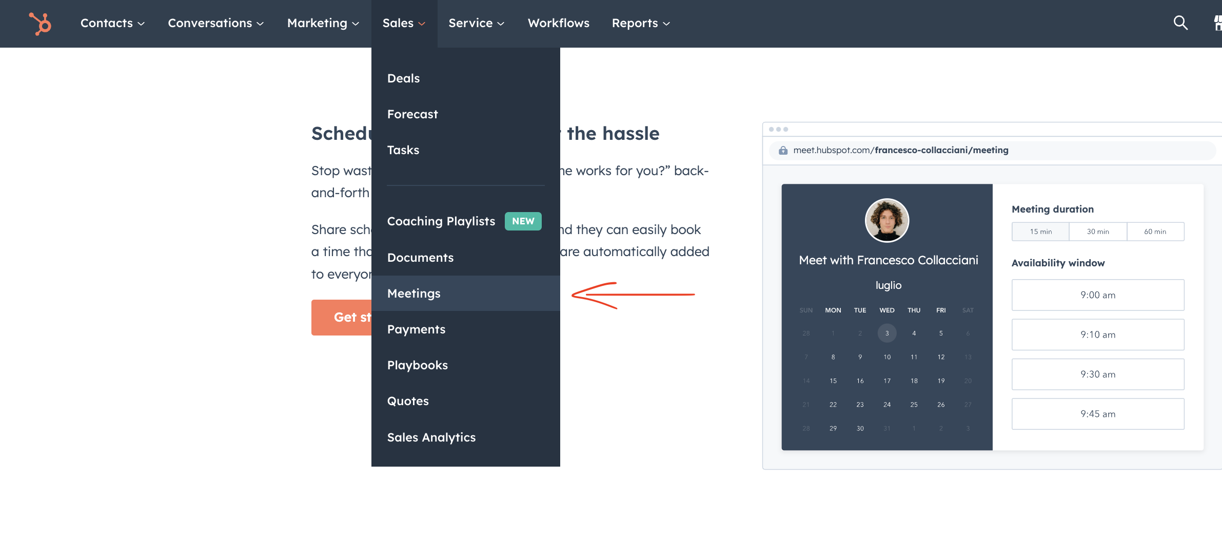Open the Workflows menu item
Viewport: 1222px width, 545px height.
click(x=558, y=23)
